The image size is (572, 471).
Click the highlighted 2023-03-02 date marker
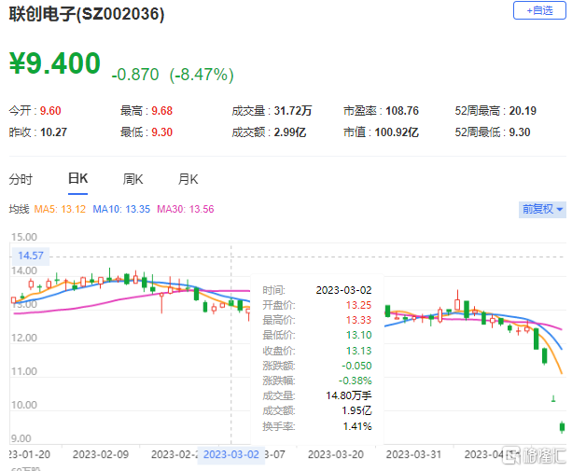coord(230,454)
